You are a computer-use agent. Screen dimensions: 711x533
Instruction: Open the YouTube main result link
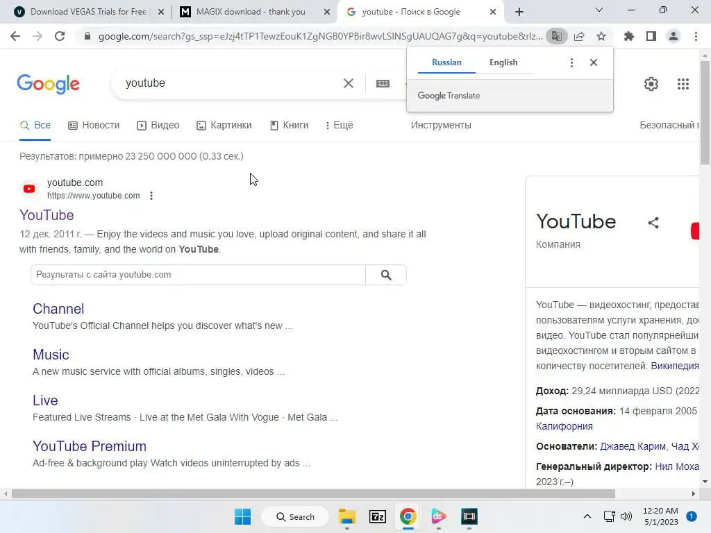(x=47, y=215)
